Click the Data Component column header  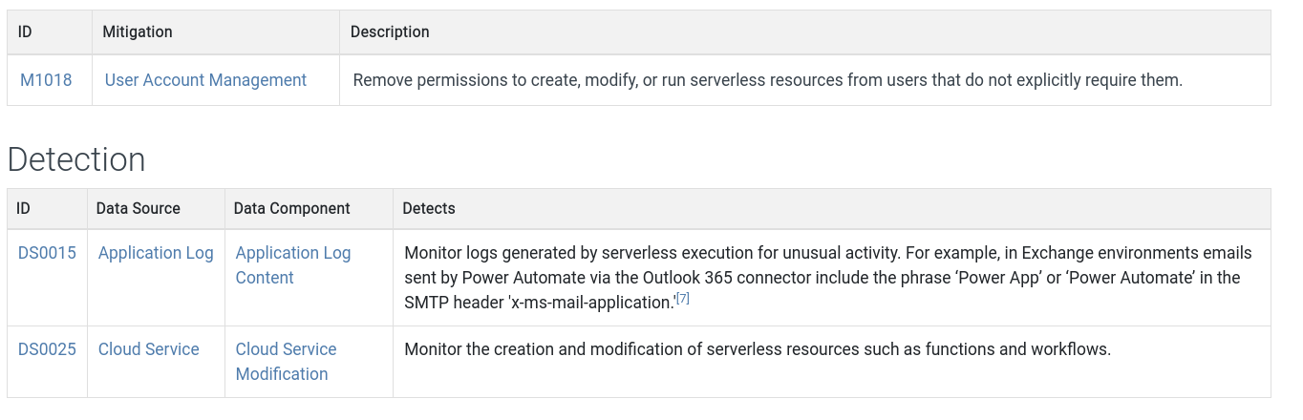click(292, 208)
